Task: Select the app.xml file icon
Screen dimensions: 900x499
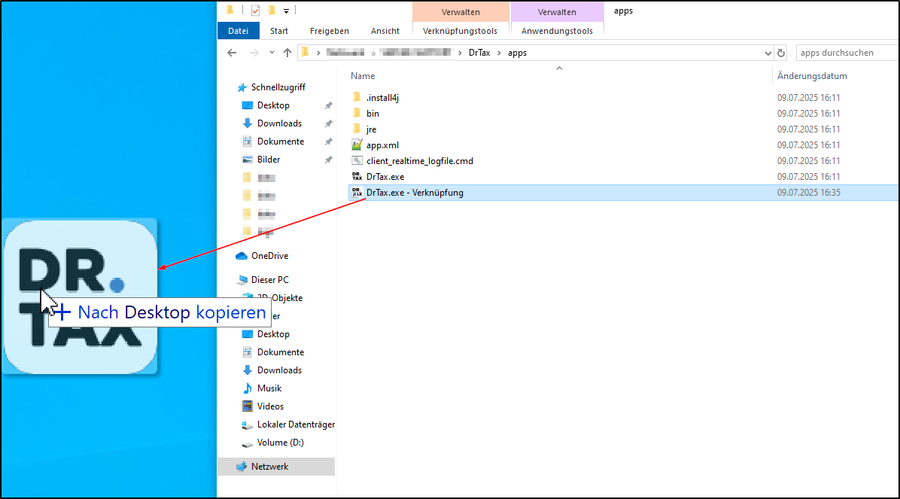Action: 357,145
